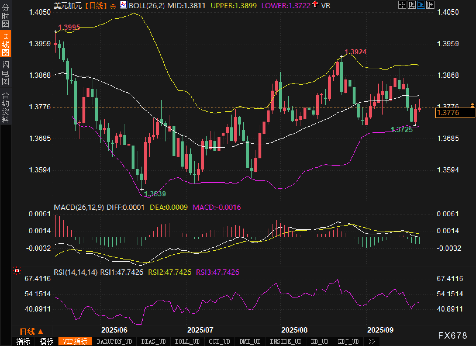Click the orange circle icon beside 日线 title
The width and height of the screenshot is (476, 346).
click(x=113, y=6)
